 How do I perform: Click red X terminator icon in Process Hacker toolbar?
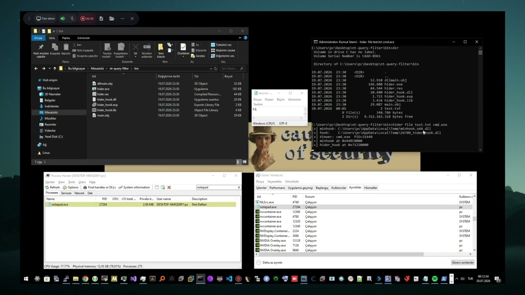(x=169, y=187)
